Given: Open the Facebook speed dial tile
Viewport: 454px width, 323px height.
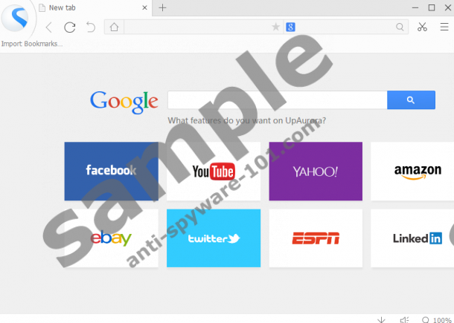Looking at the screenshot, I should click(111, 171).
